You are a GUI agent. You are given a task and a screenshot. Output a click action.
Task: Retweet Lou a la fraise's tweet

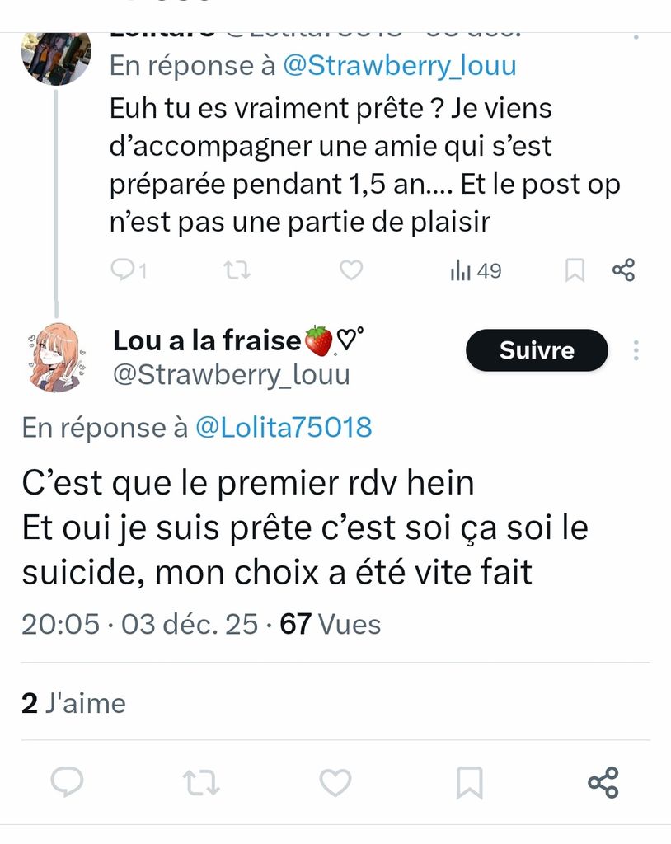[x=200, y=782]
